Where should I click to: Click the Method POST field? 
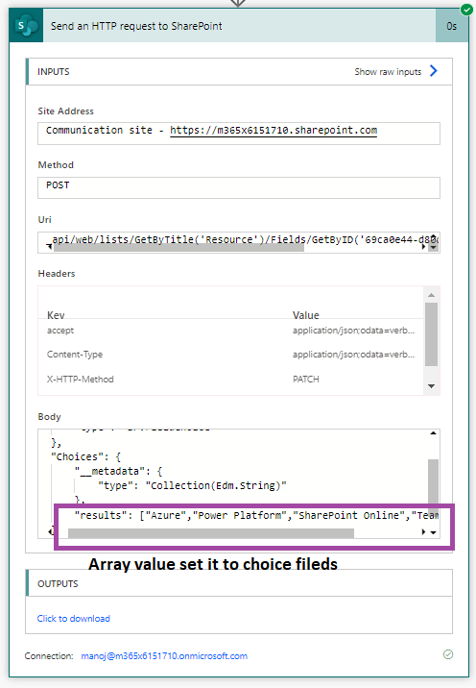point(239,187)
